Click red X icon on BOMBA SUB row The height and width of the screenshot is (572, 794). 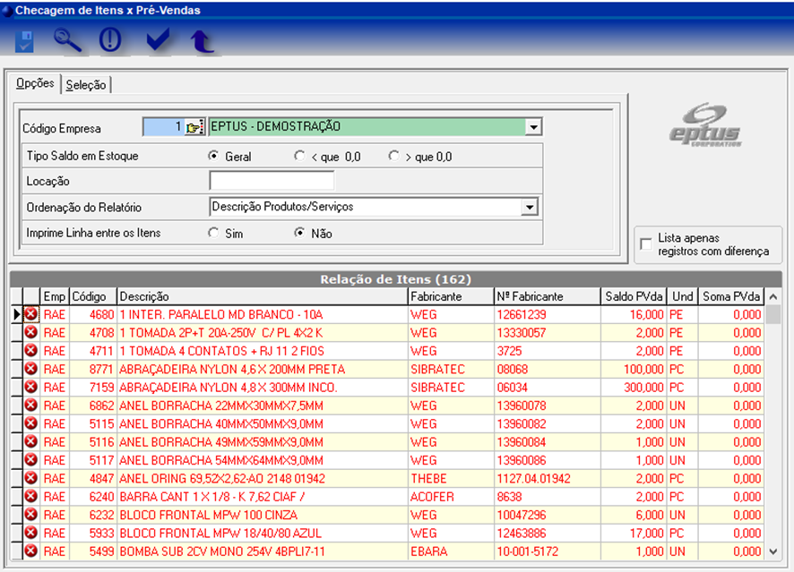coord(31,551)
